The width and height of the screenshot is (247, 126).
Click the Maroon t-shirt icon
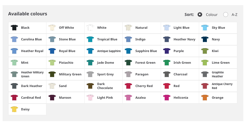[x=52, y=98]
